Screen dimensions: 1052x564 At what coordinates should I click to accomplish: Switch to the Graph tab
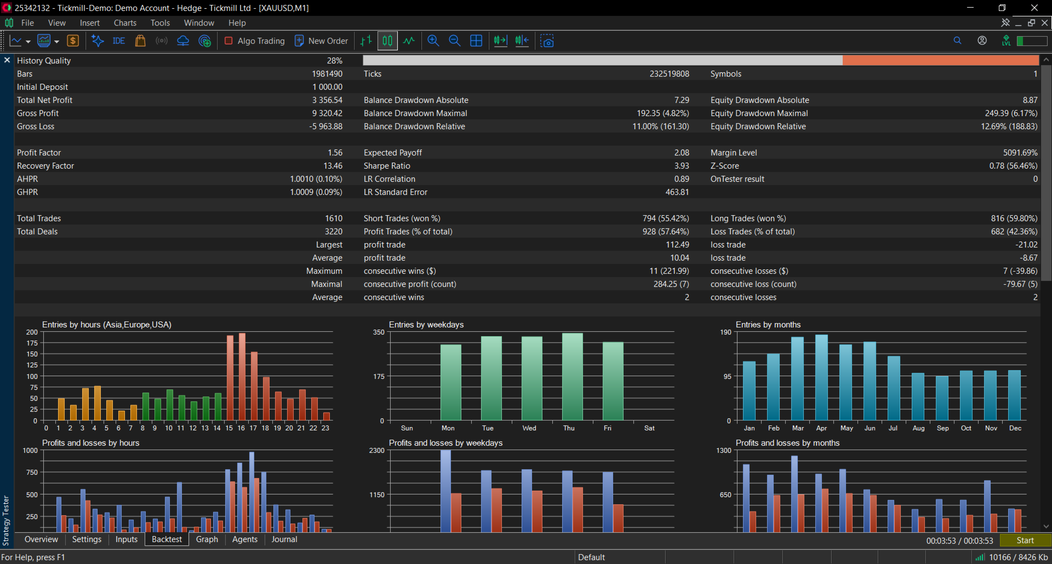pos(207,539)
